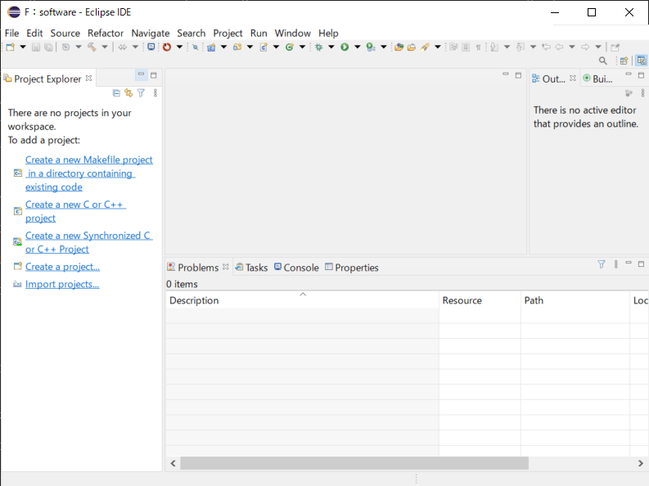Switch to the Console tab
The width and height of the screenshot is (649, 486).
[x=295, y=268]
